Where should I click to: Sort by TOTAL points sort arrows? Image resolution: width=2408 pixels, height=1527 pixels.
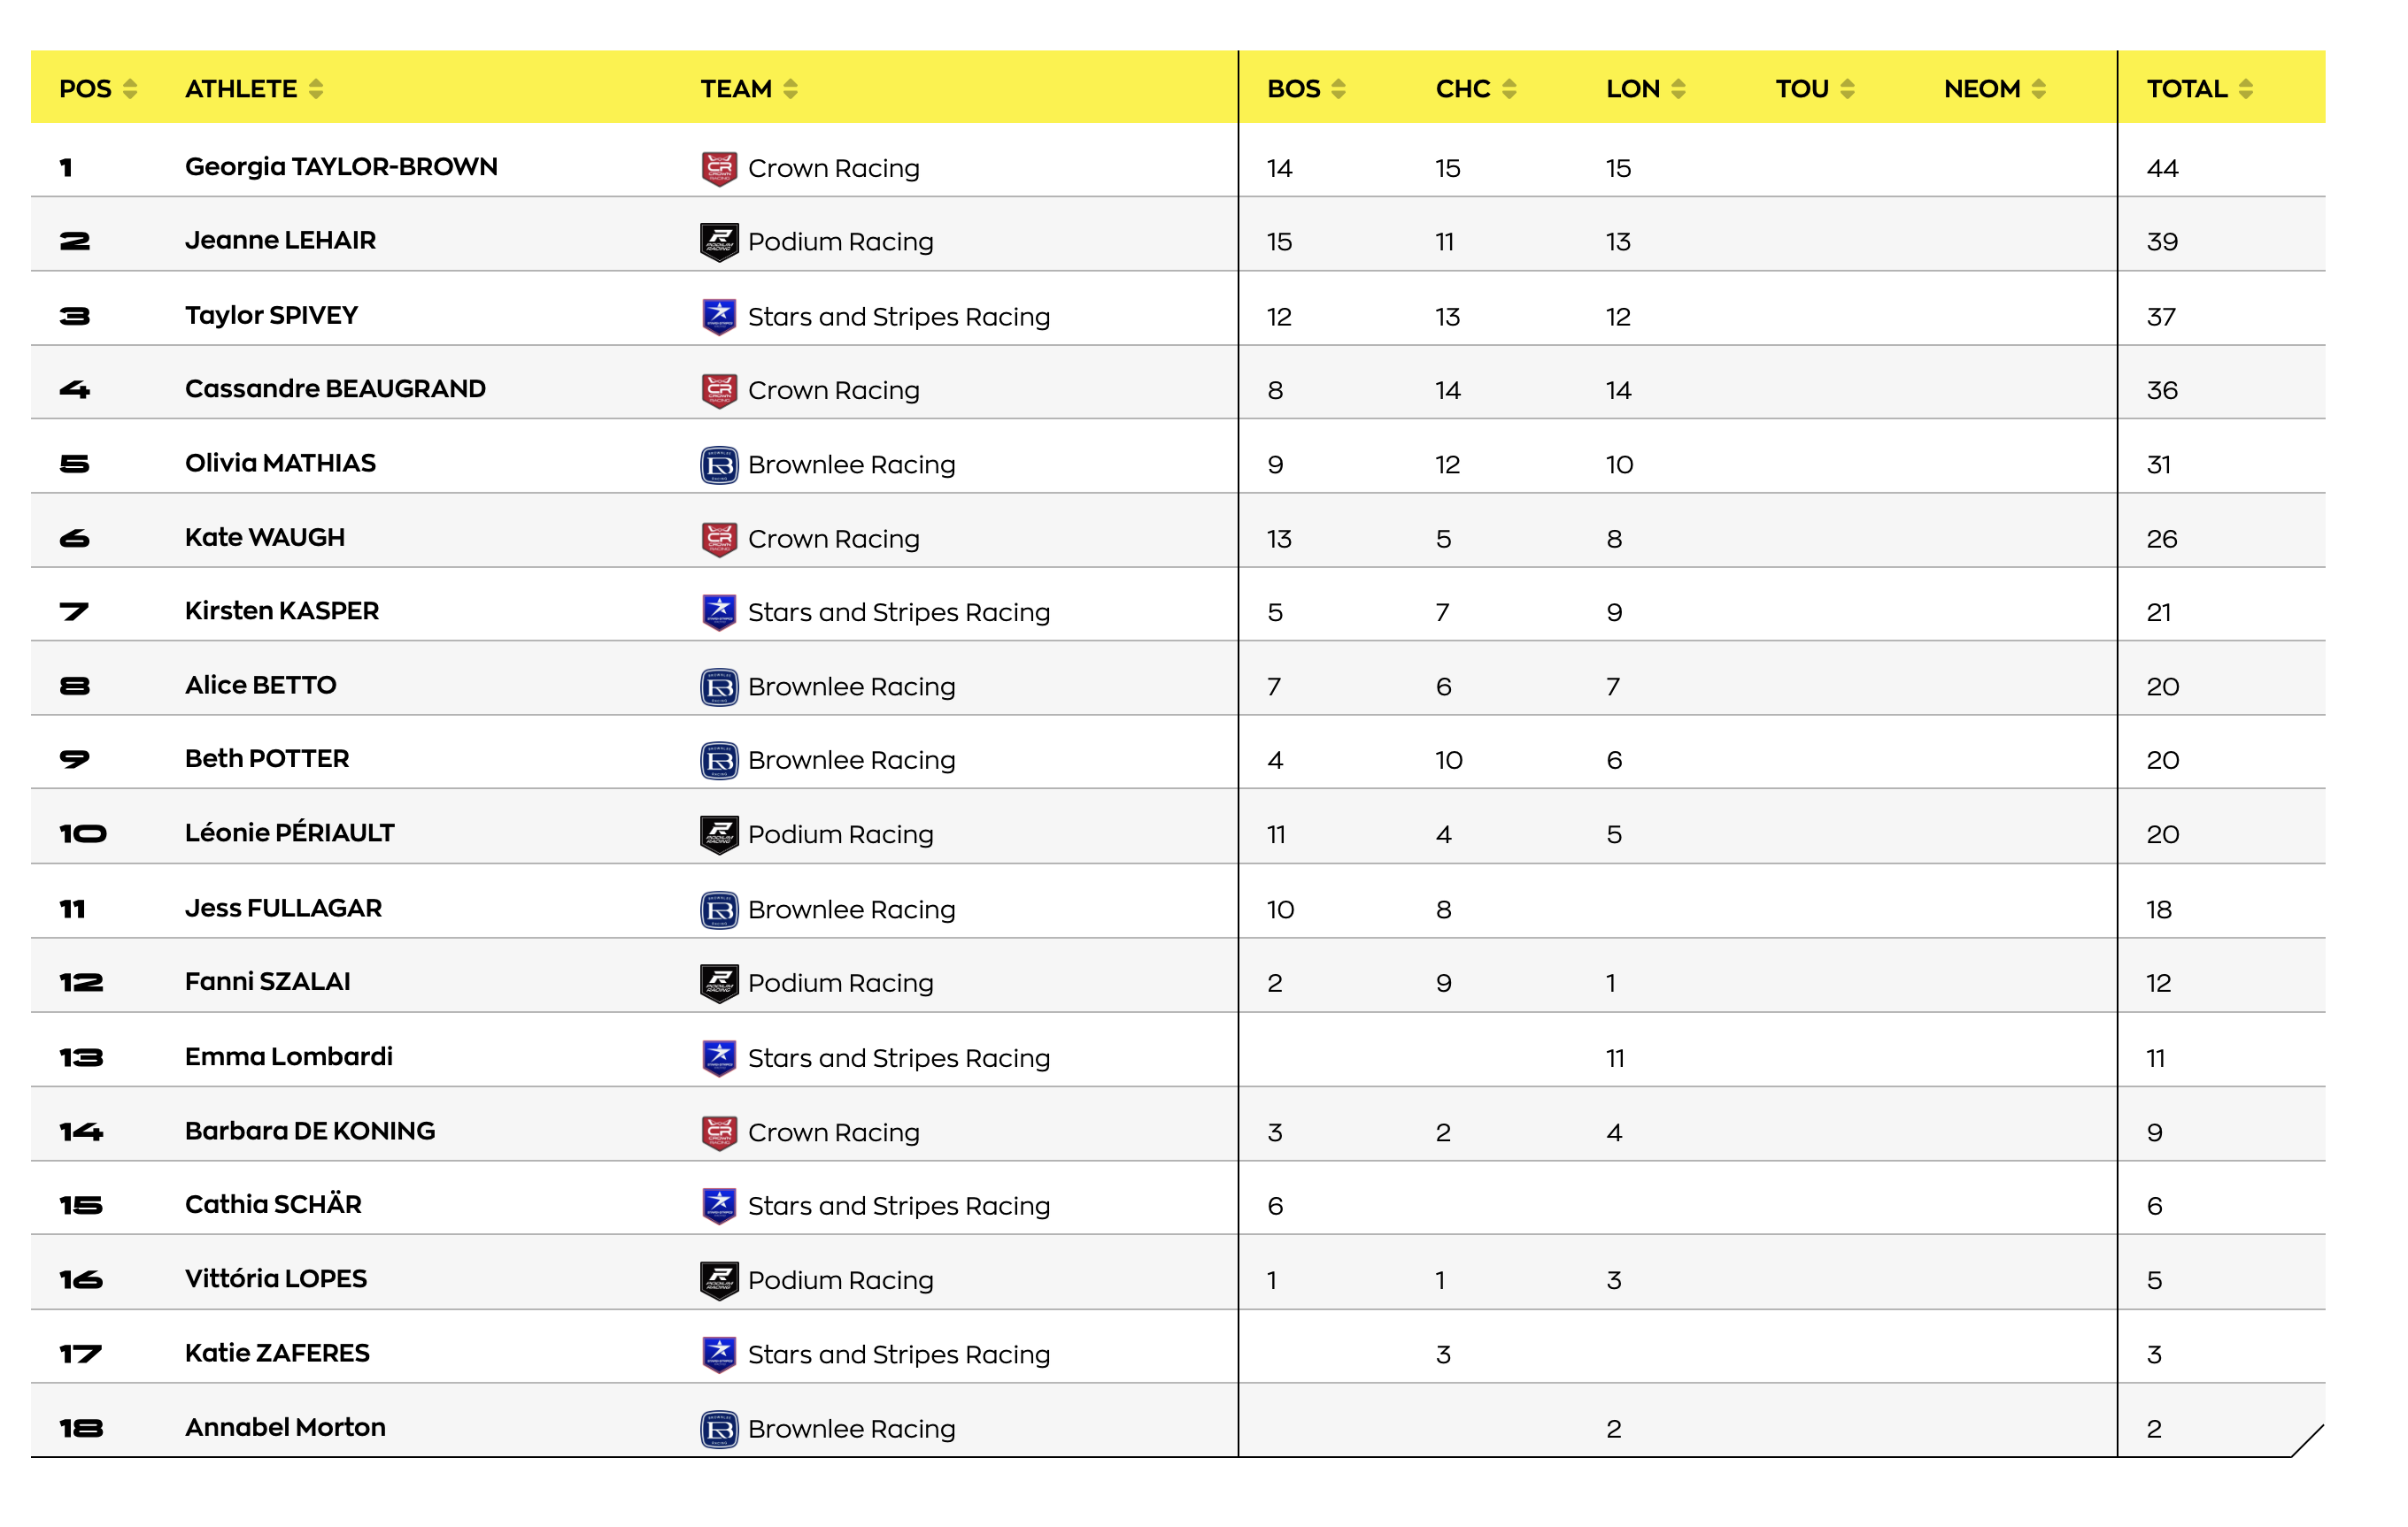2246,89
